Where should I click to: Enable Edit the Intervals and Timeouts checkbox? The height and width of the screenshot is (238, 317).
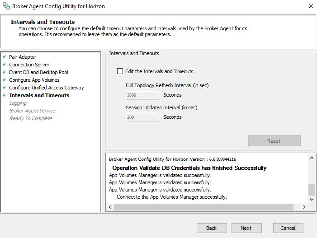tap(120, 71)
